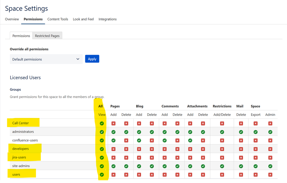Select the Permissions top navigation tab

tap(33, 19)
